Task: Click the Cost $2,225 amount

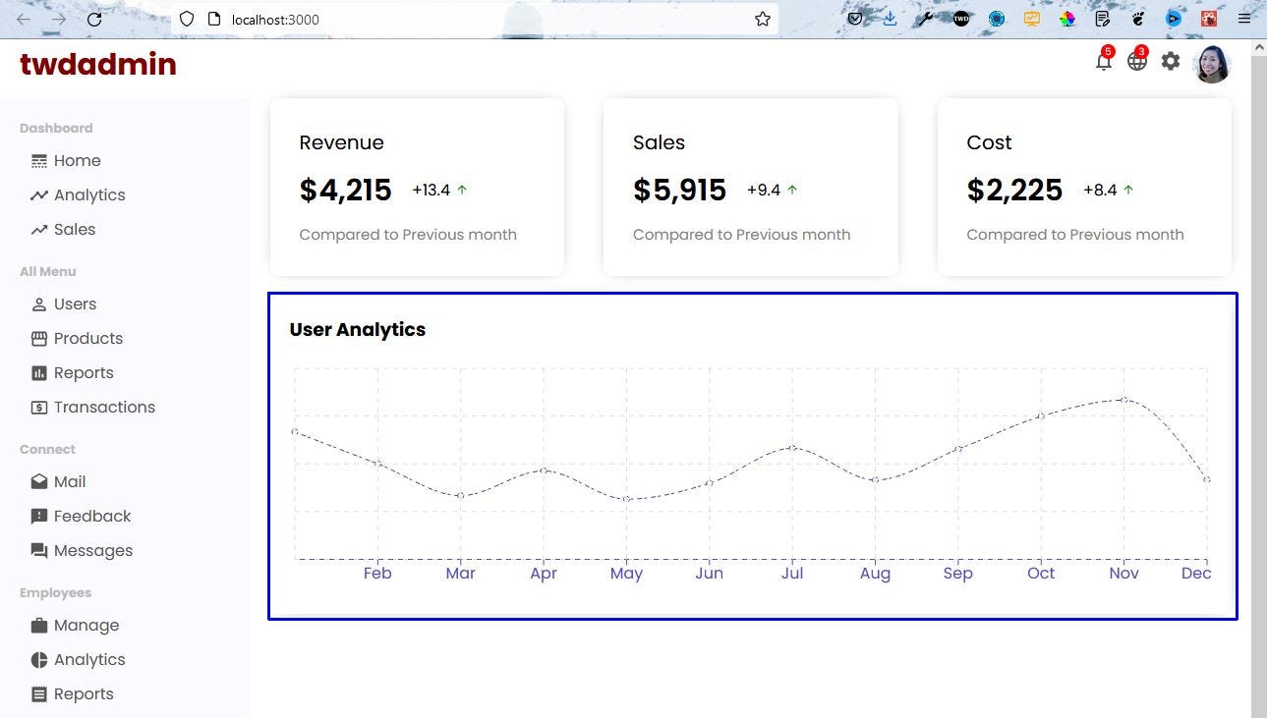Action: click(x=1014, y=191)
